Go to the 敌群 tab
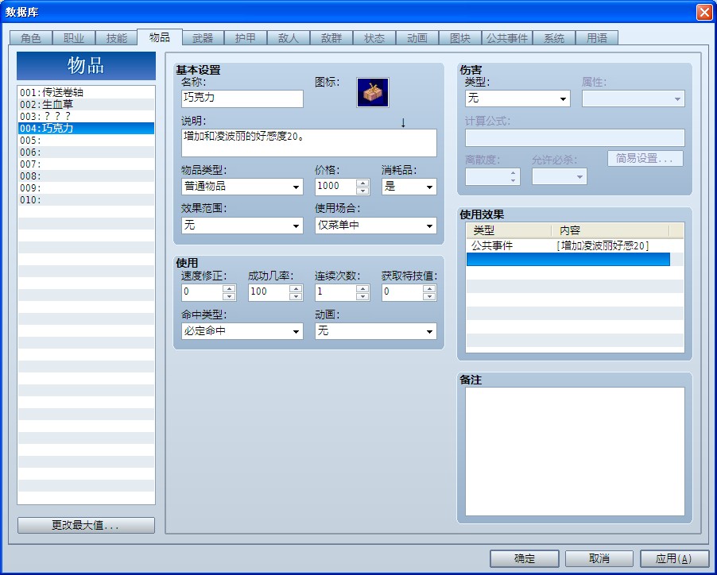 (331, 38)
